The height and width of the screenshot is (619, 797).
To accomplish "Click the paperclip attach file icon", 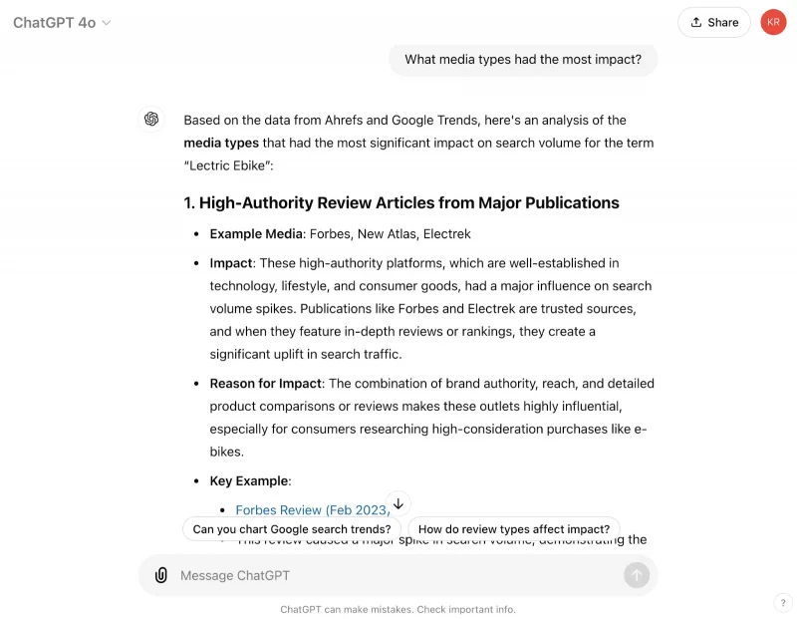I will (x=161, y=575).
